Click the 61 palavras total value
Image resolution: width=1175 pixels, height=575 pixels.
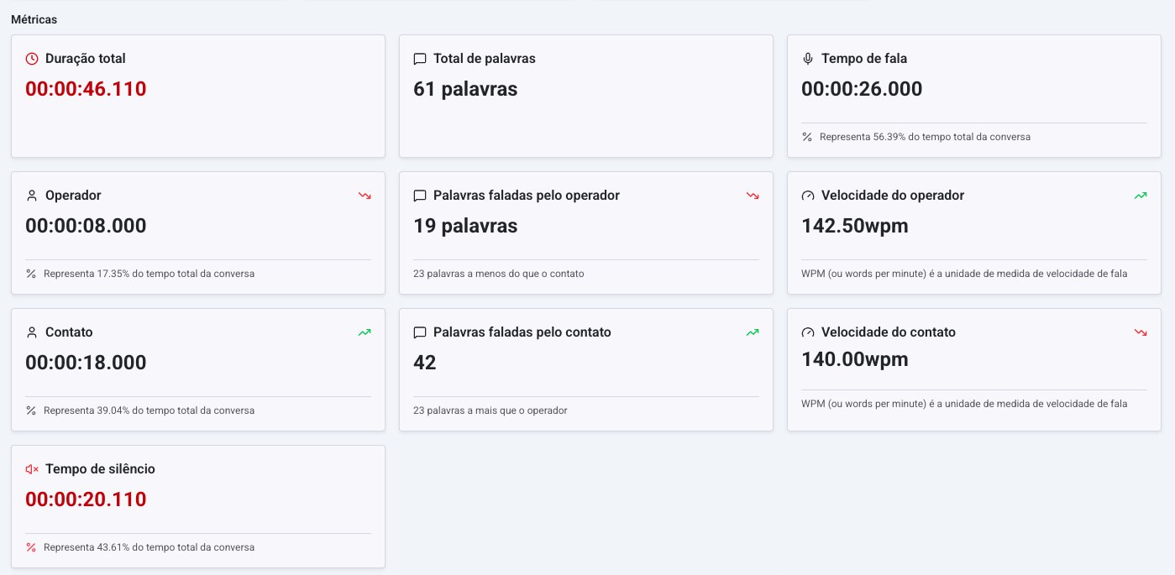pyautogui.click(x=465, y=89)
